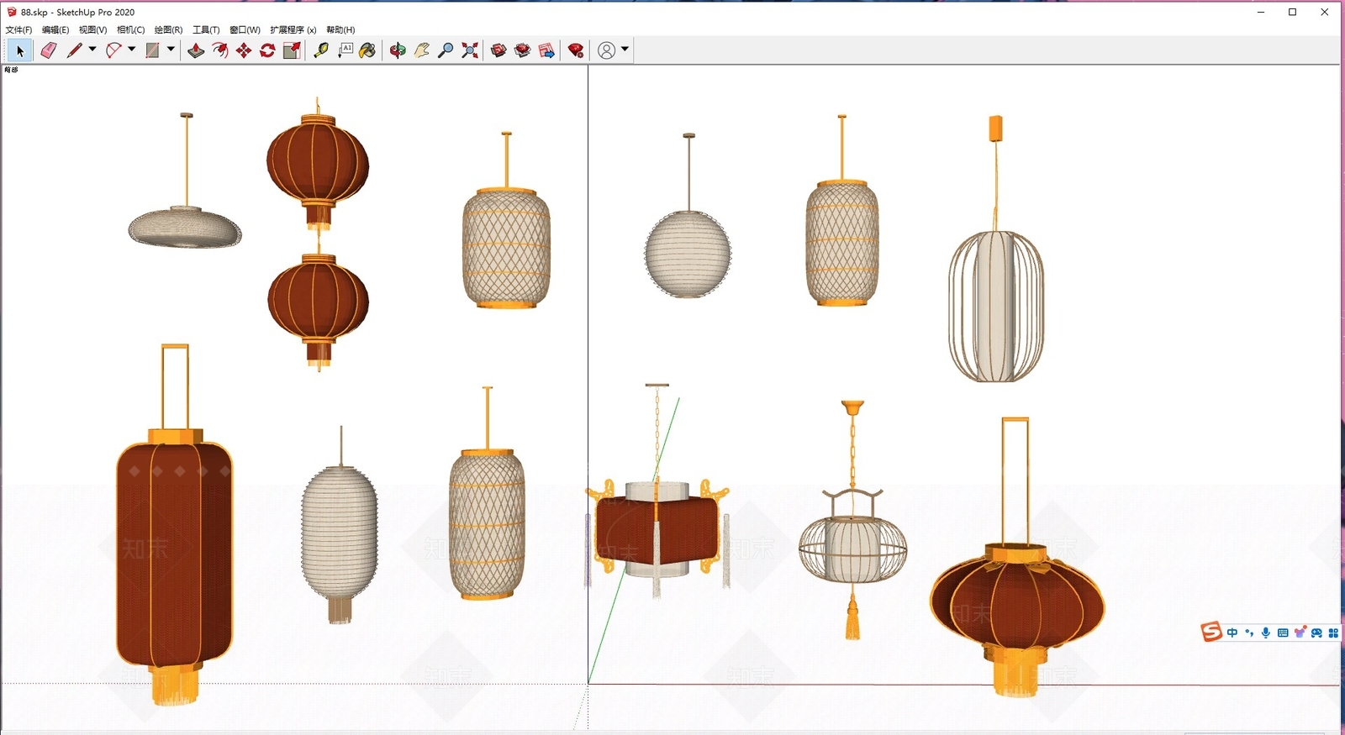Click the Zoom Extents tool
The width and height of the screenshot is (1345, 735).
click(470, 50)
